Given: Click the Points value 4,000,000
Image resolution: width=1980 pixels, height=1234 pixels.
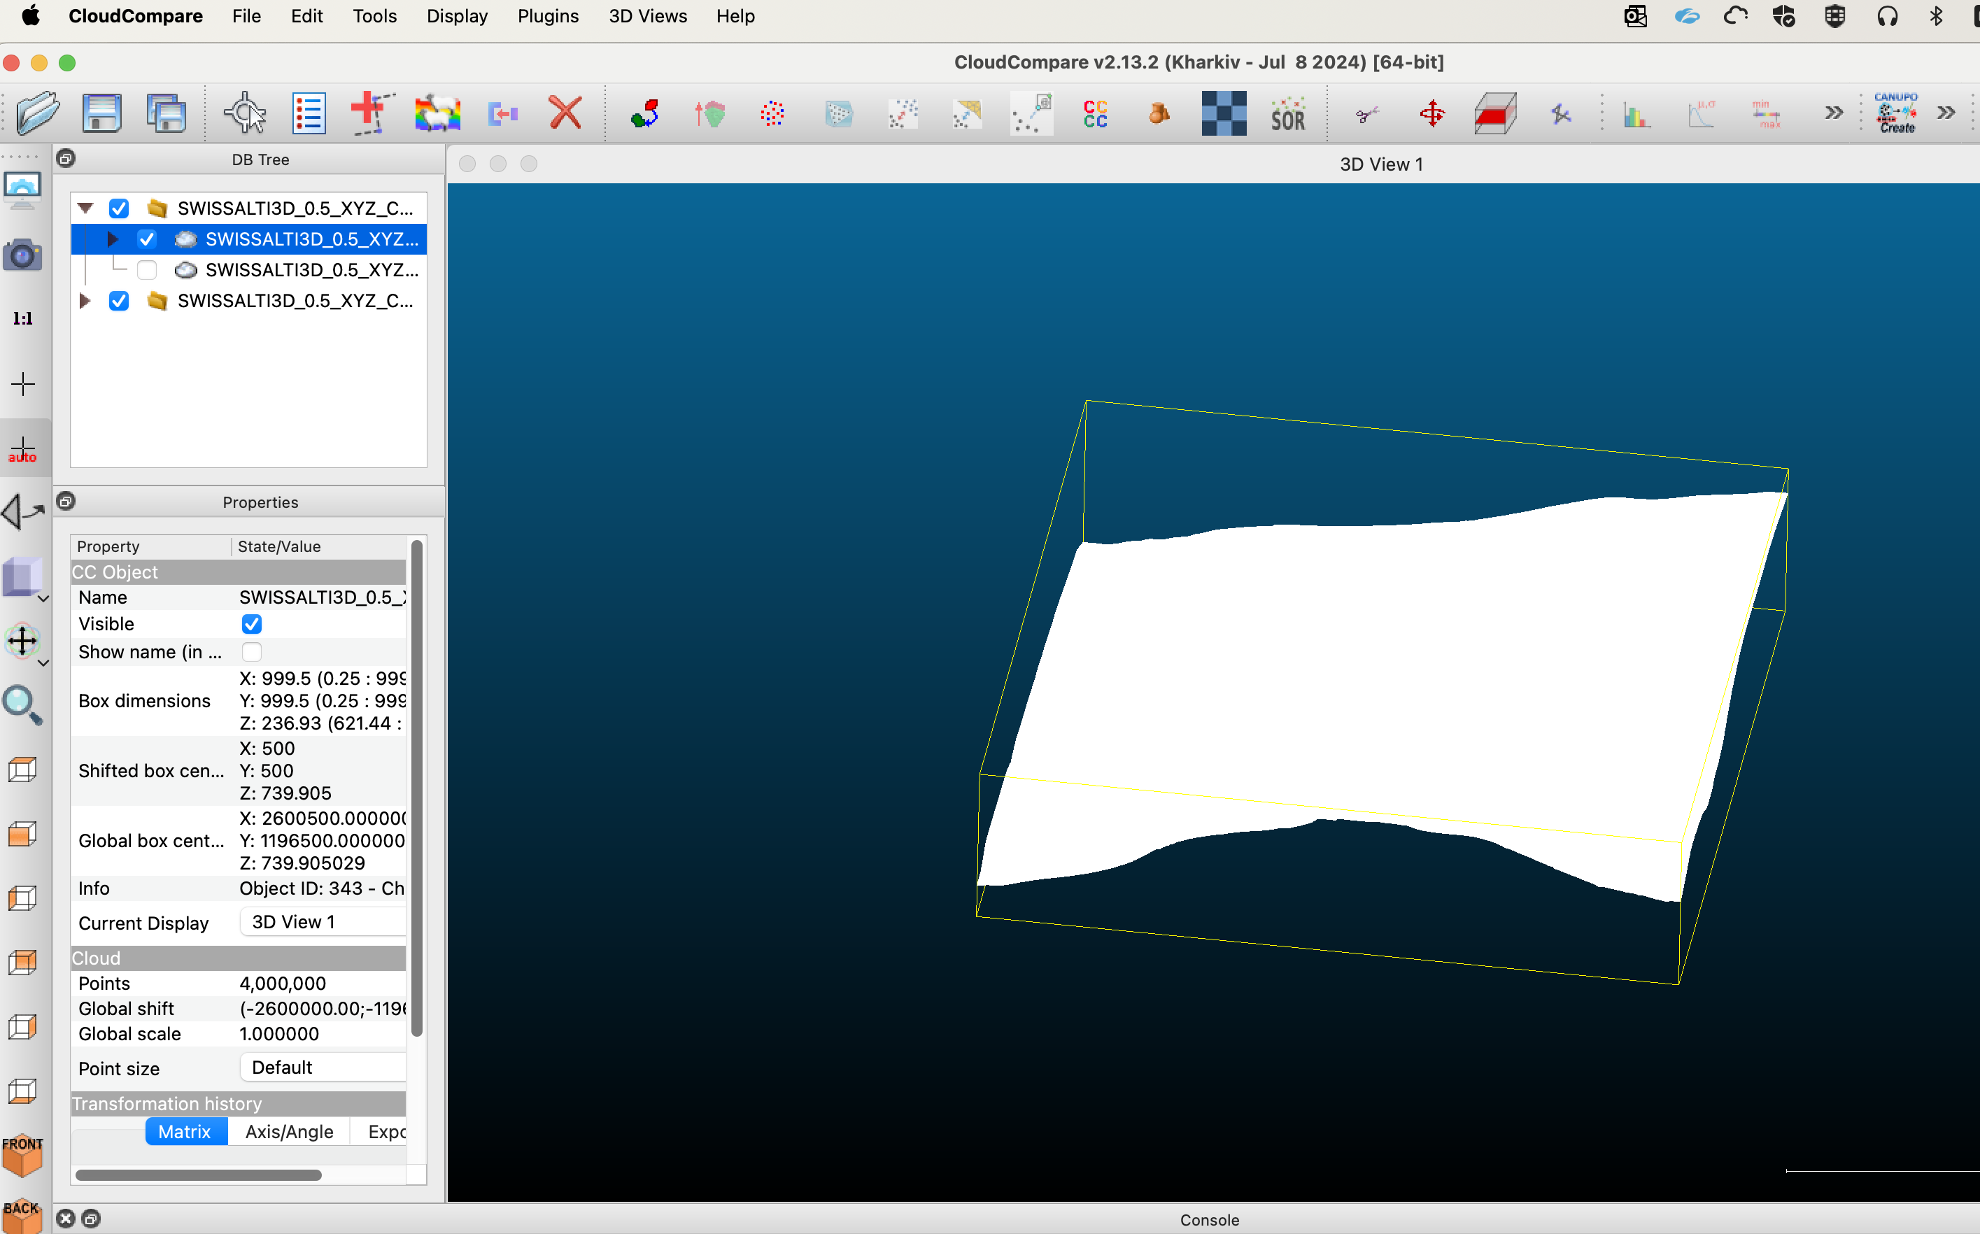Looking at the screenshot, I should (283, 984).
